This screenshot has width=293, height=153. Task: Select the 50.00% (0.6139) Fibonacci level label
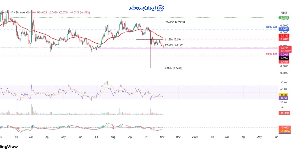click(174, 45)
